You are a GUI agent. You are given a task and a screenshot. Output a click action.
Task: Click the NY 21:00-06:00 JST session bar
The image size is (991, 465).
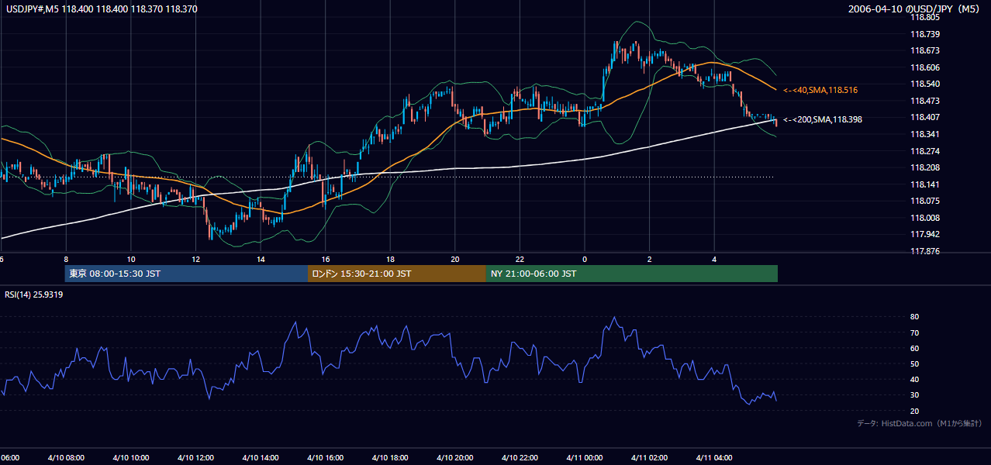(x=632, y=274)
